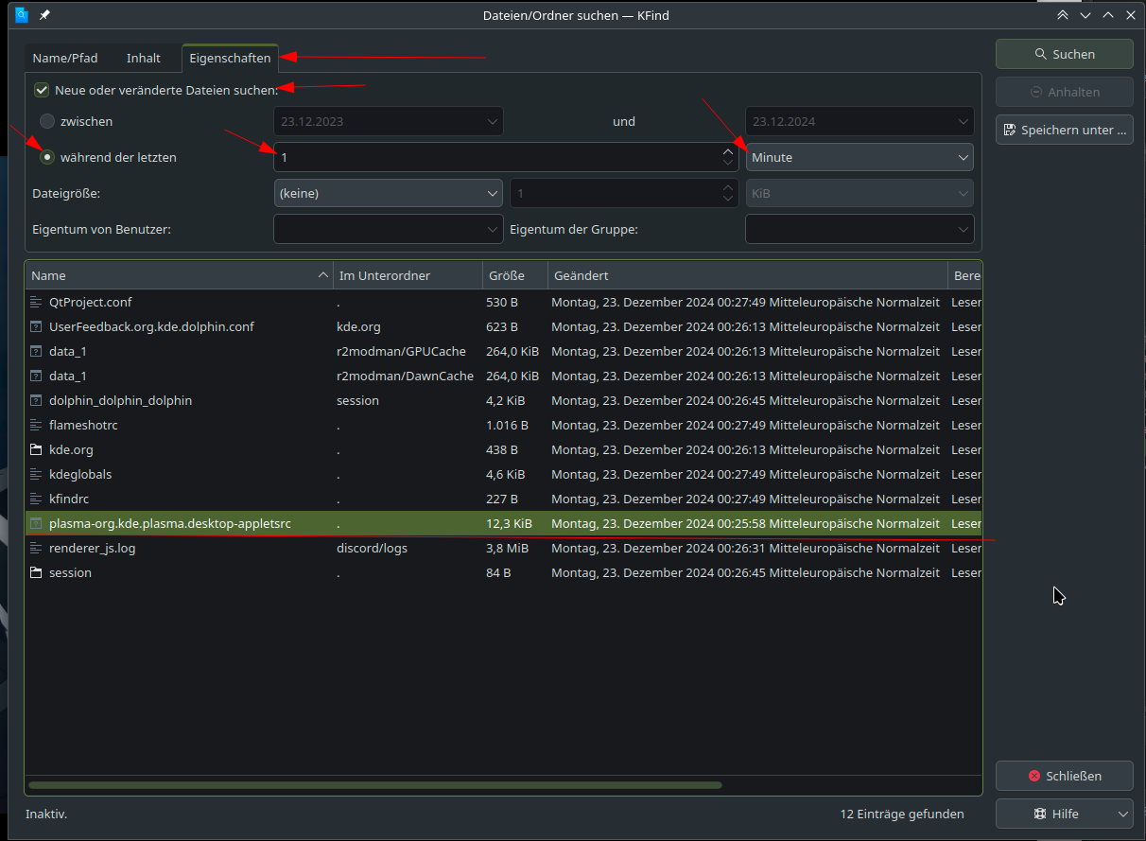Image resolution: width=1146 pixels, height=841 pixels.
Task: Select the session folder name
Action: point(70,572)
